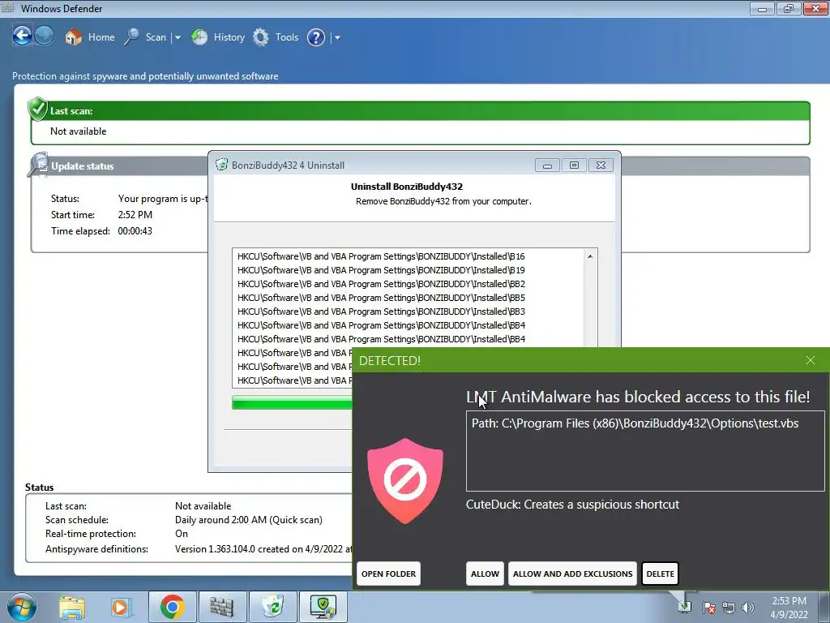Open Google Chrome from the taskbar
830x623 pixels.
click(172, 607)
